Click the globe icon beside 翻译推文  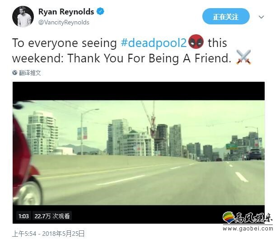pyautogui.click(x=14, y=73)
